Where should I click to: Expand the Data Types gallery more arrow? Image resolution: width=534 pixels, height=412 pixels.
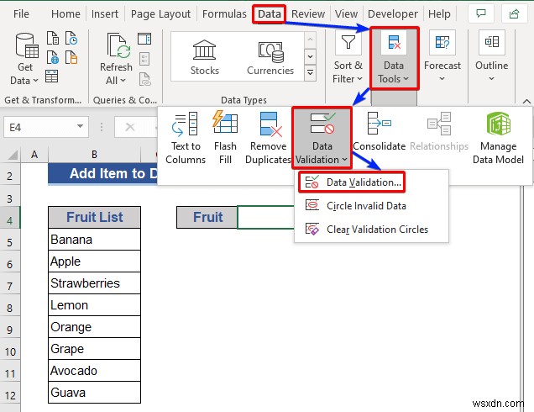tap(310, 73)
